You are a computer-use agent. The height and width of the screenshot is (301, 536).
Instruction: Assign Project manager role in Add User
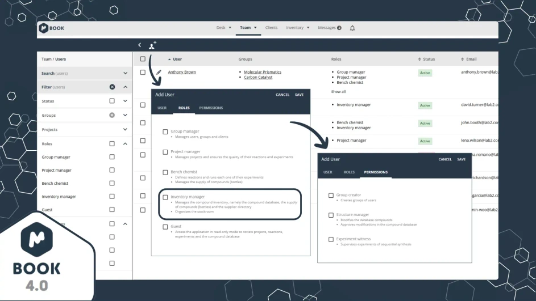pos(165,152)
